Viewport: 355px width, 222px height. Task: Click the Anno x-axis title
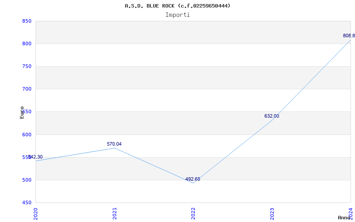[345, 218]
